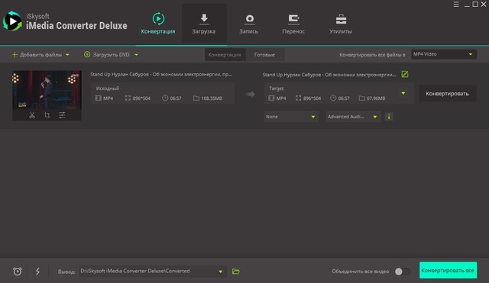Open the crop tool under thumbnail
489x283 pixels.
tap(47, 115)
